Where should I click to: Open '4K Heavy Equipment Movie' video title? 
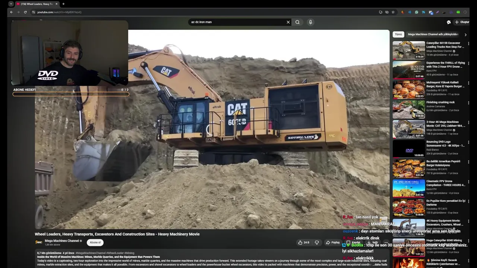(x=445, y=223)
